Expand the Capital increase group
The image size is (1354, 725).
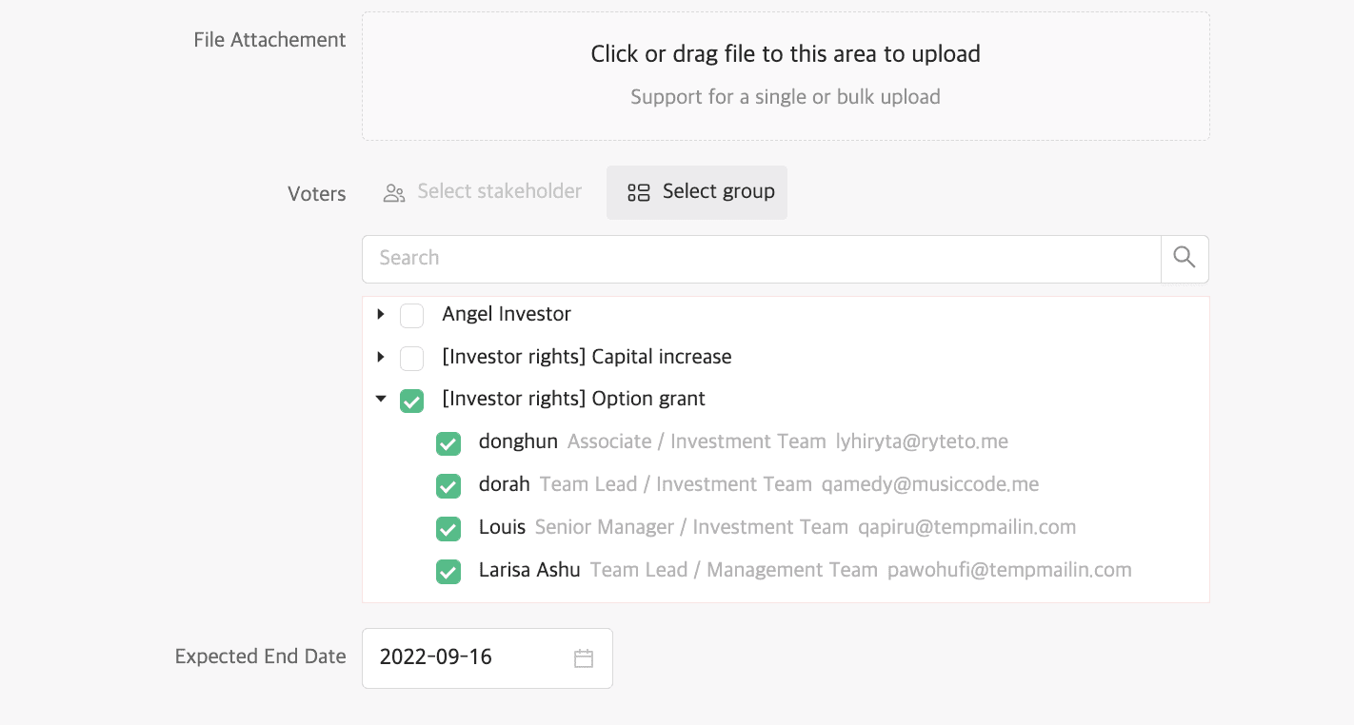381,357
